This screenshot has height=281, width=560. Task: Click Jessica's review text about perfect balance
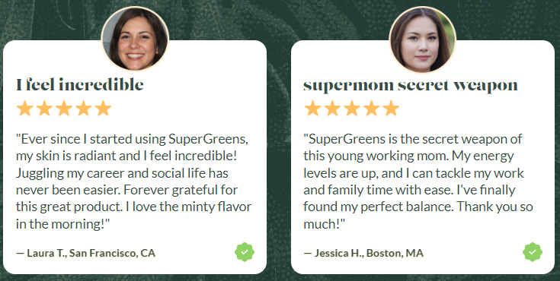(x=418, y=182)
